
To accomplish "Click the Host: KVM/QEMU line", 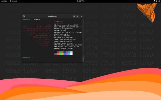I will point(68,27).
